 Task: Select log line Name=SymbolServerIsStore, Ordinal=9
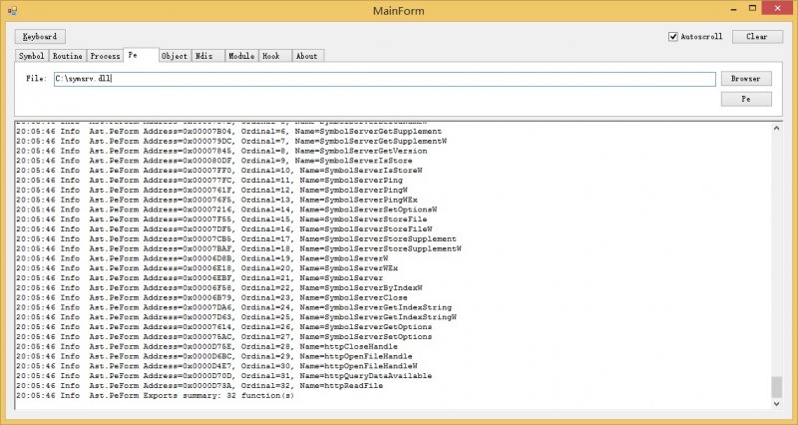click(214, 161)
